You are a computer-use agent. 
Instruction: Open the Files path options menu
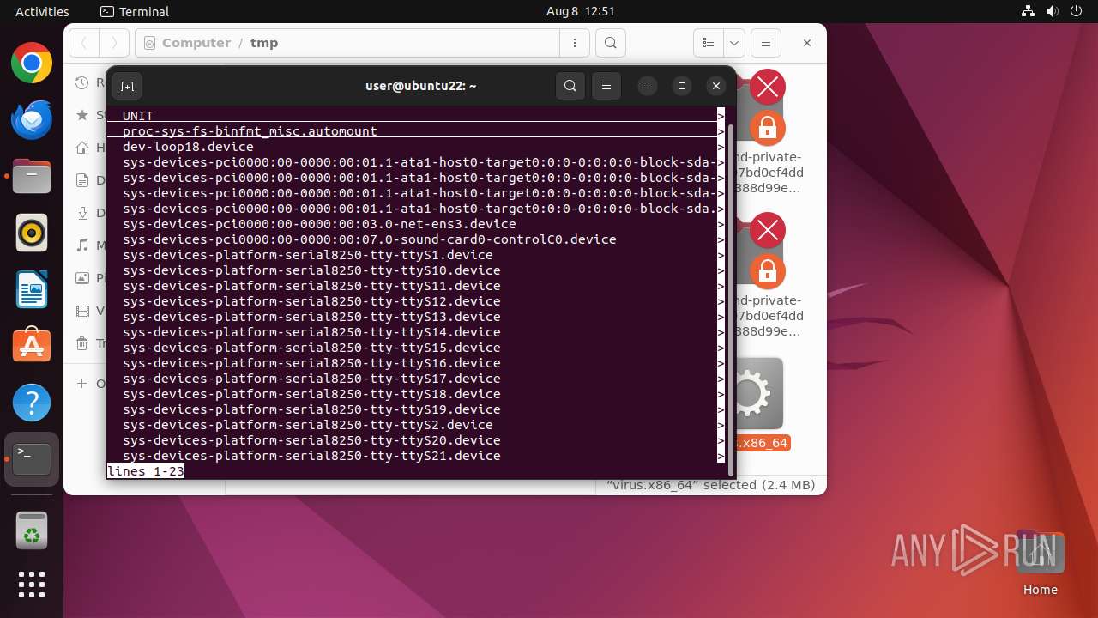pos(574,43)
